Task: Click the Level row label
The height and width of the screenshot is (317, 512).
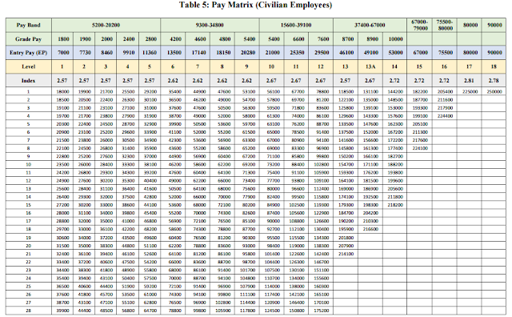Action: coord(29,66)
